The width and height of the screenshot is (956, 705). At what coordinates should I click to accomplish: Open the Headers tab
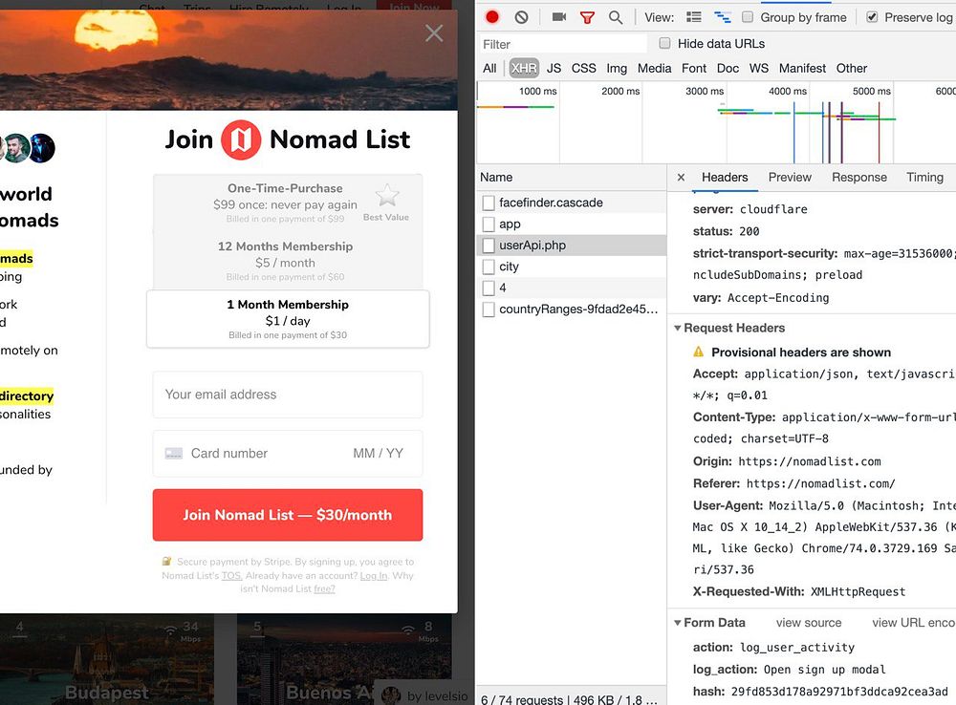tap(725, 178)
